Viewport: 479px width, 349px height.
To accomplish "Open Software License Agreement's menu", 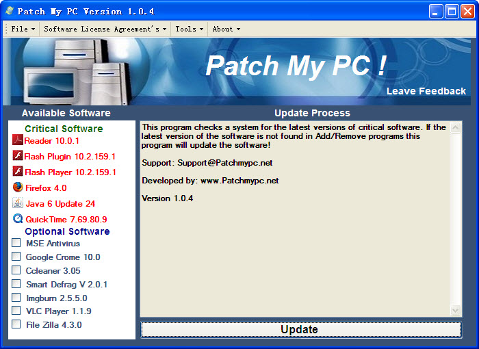I will (105, 29).
